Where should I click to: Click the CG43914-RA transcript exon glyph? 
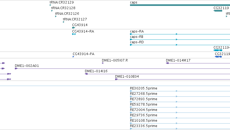(x=74, y=34)
